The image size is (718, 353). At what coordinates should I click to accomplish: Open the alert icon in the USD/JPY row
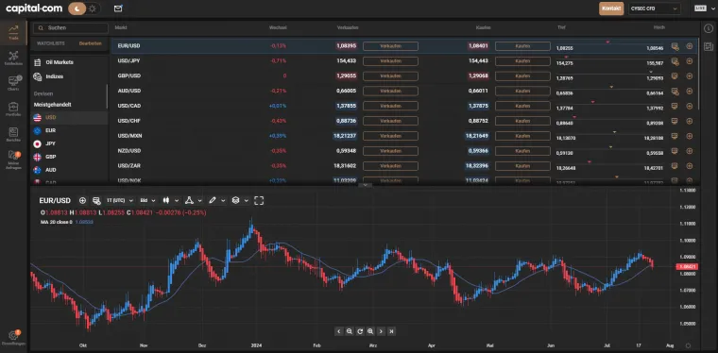point(675,60)
